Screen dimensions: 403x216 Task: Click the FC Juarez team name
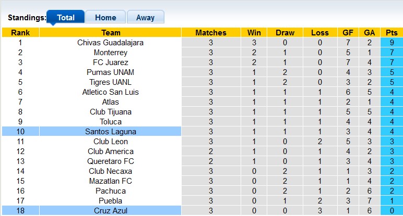pos(111,62)
